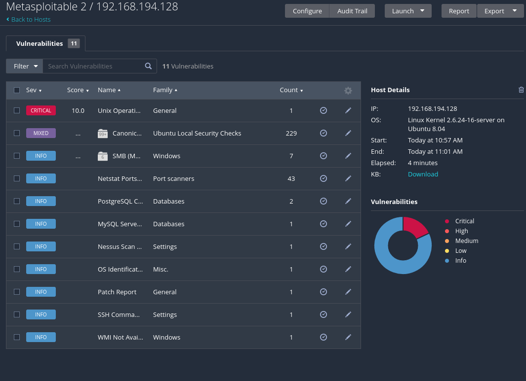The height and width of the screenshot is (381, 526).
Task: Click the pencil edit icon for Patch Report row
Action: click(x=348, y=292)
